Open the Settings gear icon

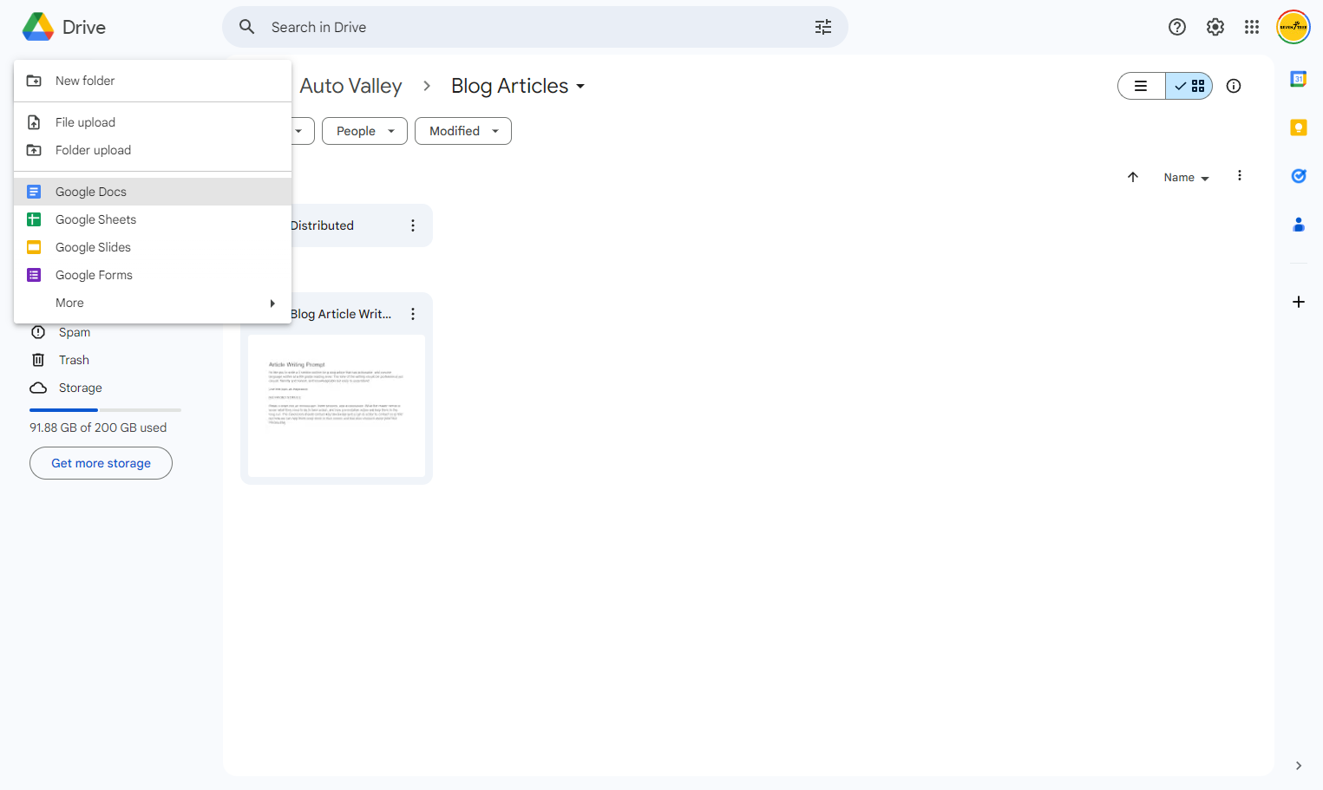(1215, 27)
